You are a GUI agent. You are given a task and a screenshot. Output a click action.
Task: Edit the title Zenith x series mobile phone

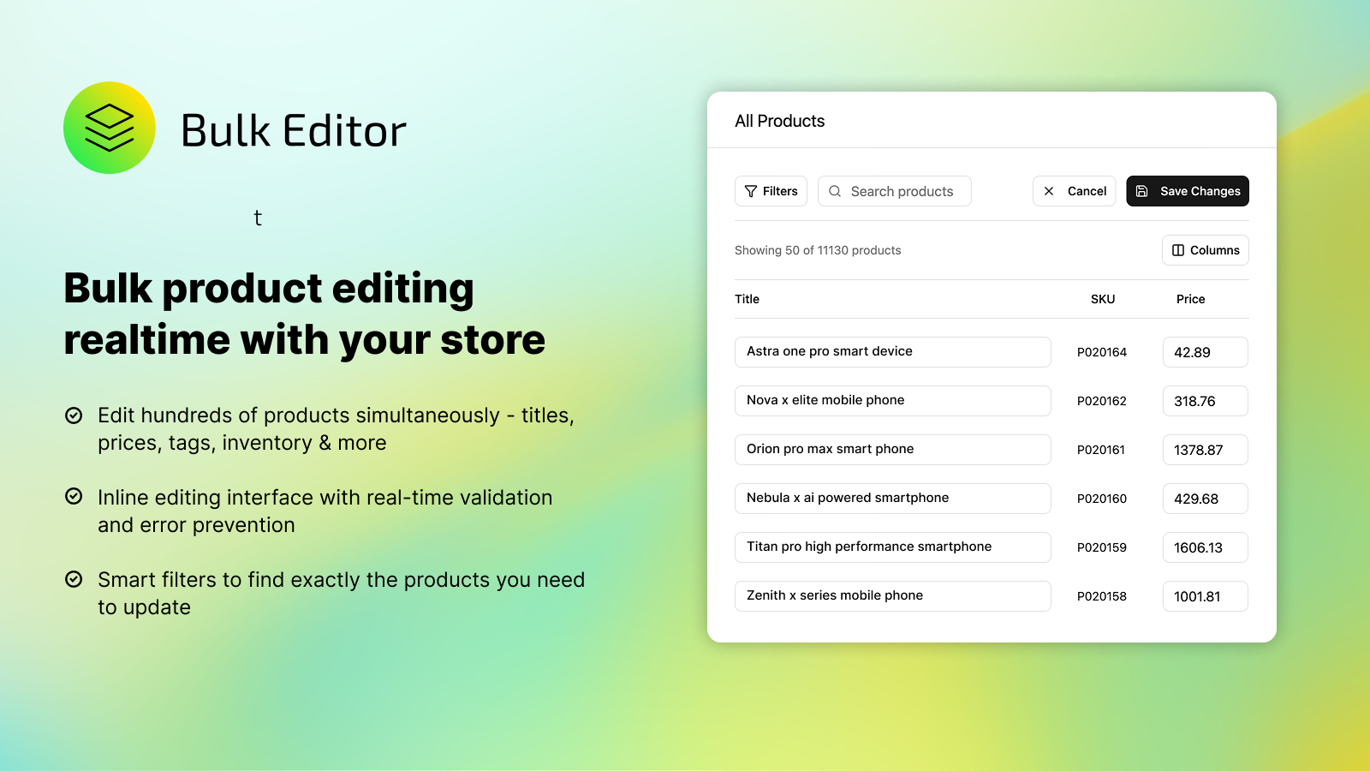(893, 596)
